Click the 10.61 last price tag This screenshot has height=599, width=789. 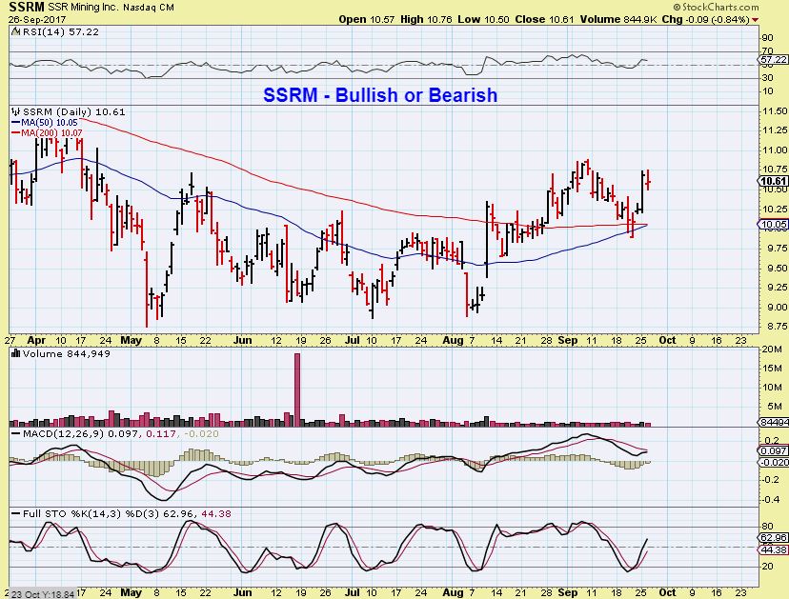[774, 182]
